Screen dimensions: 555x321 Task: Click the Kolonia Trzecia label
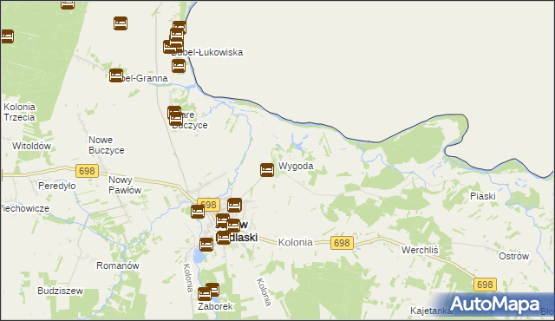[x=19, y=112]
